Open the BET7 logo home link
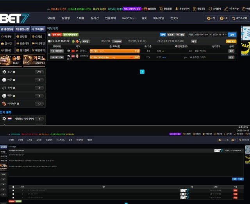This screenshot has width=250, height=204. pyautogui.click(x=14, y=18)
